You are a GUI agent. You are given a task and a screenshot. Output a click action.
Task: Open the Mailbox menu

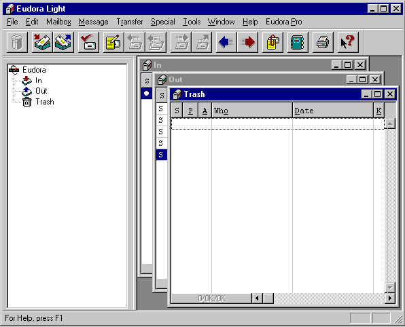pyautogui.click(x=58, y=22)
